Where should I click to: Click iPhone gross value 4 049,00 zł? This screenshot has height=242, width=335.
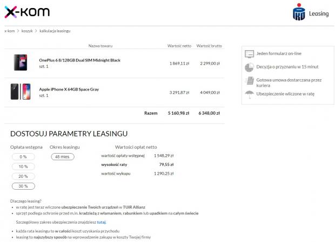click(x=210, y=93)
